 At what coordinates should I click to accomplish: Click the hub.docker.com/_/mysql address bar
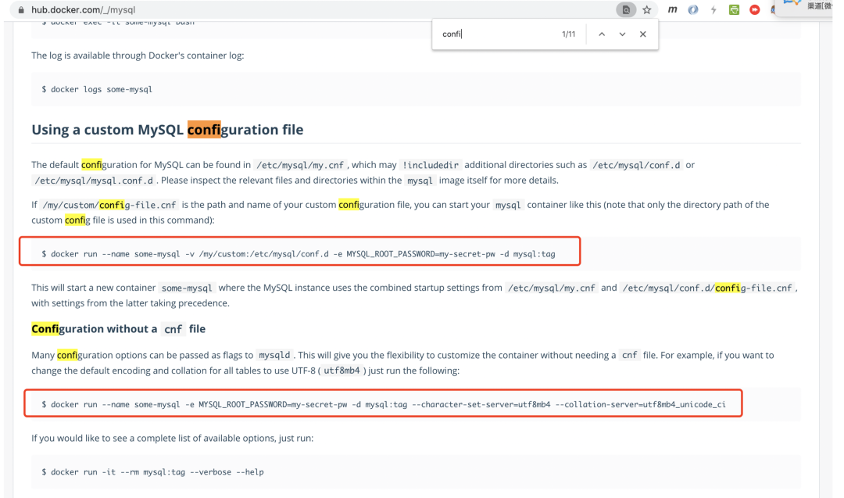84,9
